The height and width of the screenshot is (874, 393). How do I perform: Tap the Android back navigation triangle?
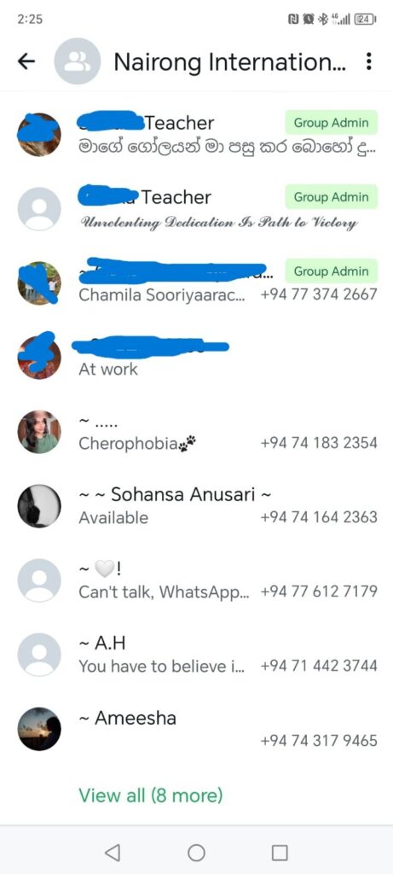[113, 853]
